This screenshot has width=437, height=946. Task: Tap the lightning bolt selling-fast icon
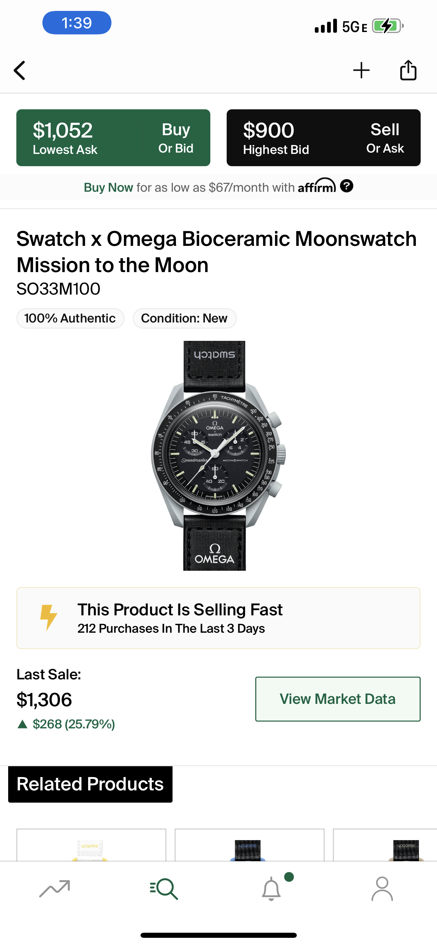pyautogui.click(x=48, y=618)
